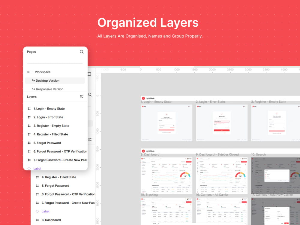Select 6. Forgot Password - OTP Verification in popup

pyautogui.click(x=60, y=151)
